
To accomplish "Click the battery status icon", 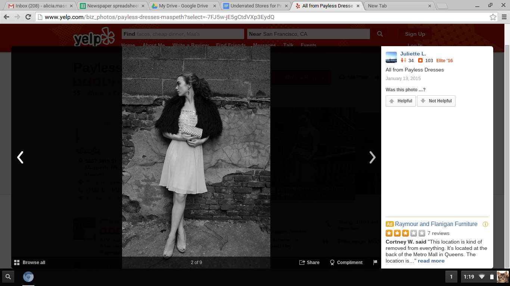I will coord(492,277).
